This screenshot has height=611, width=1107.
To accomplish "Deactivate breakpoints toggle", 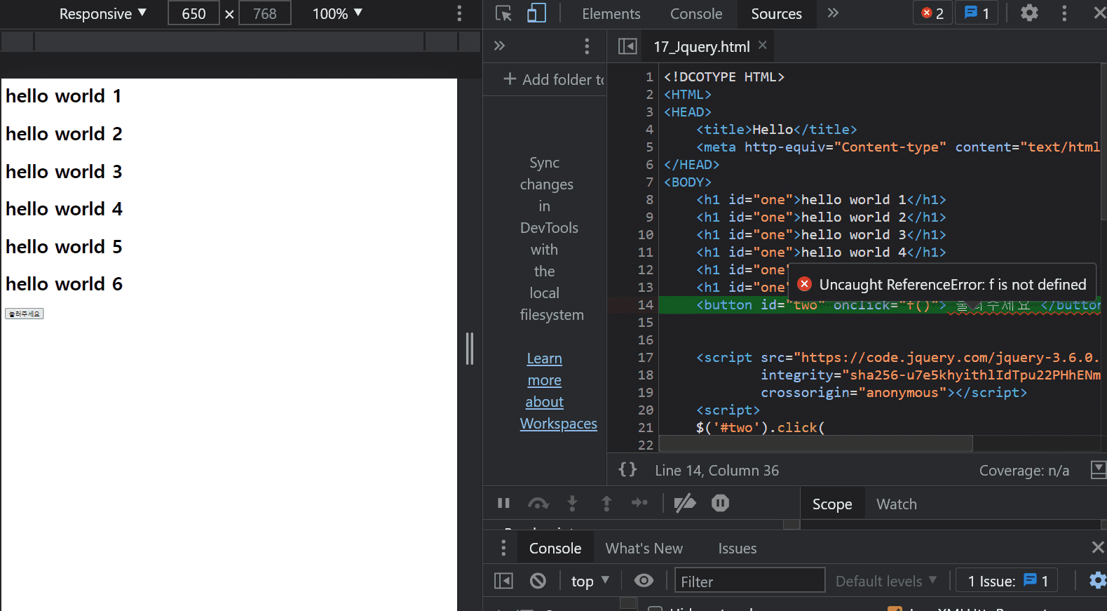I will point(685,503).
